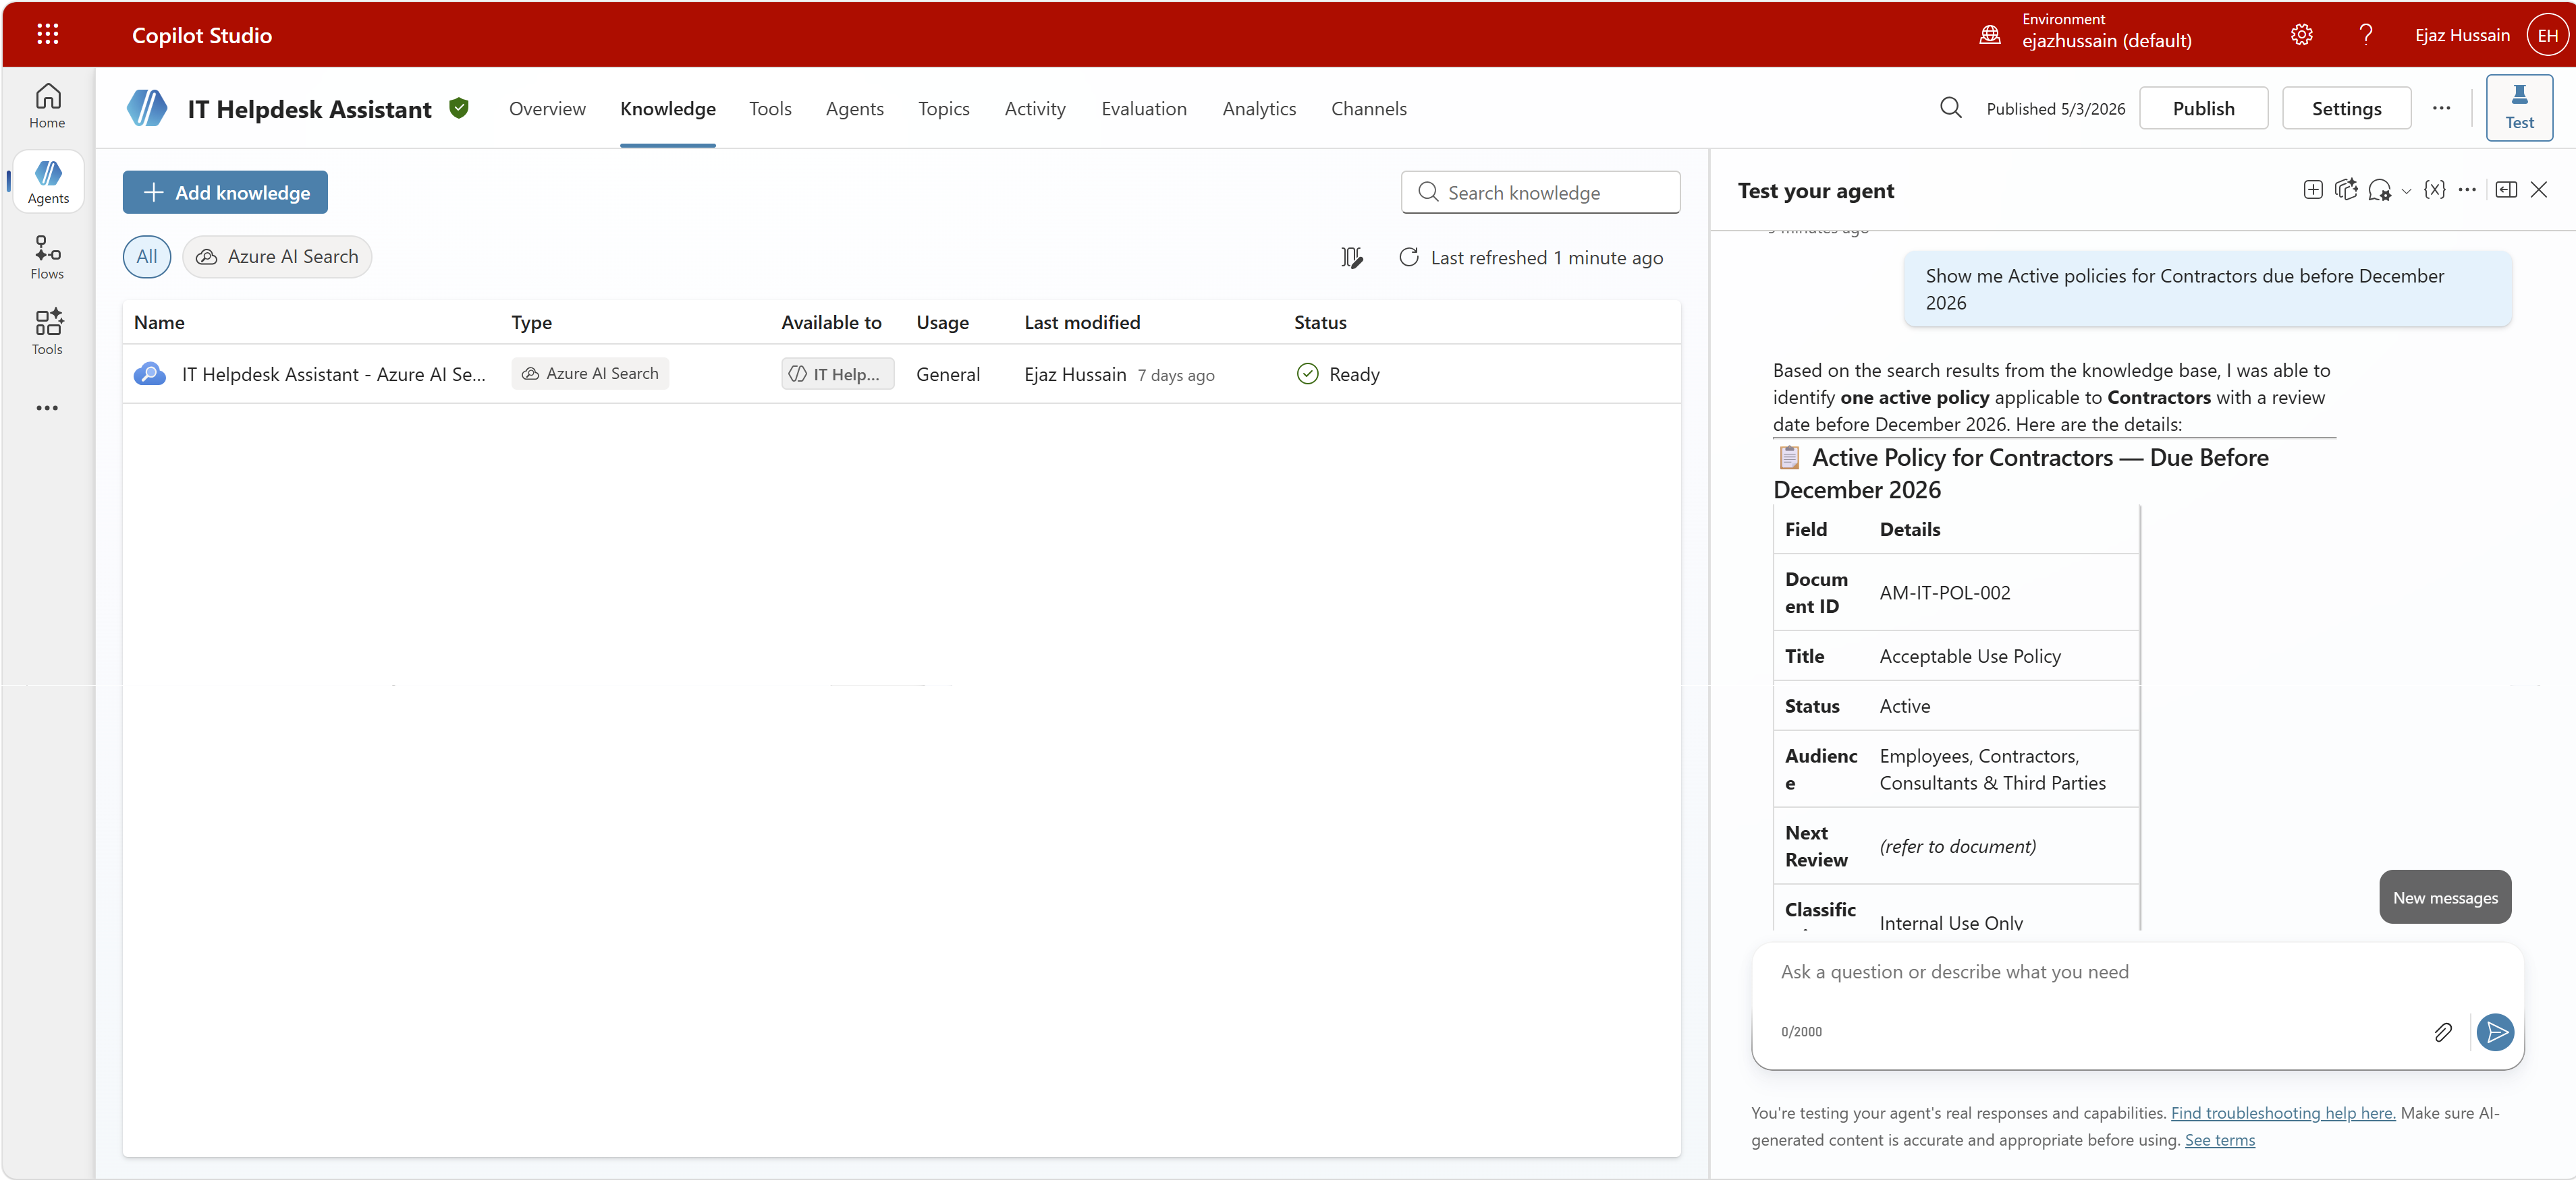Image resolution: width=2576 pixels, height=1180 pixels.
Task: Click the edit columns icon above the table
Action: tap(1351, 258)
